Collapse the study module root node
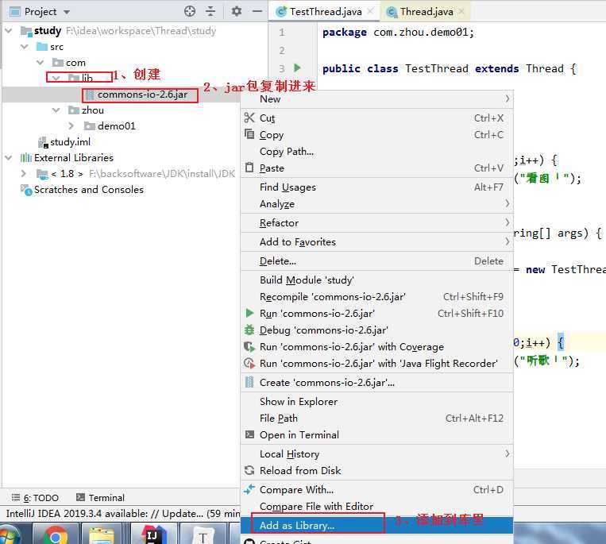This screenshot has height=544, width=606. tap(9, 30)
